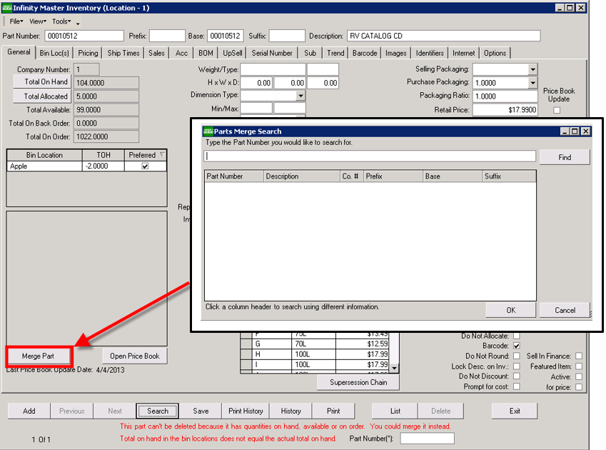Switch to the Pricing tab

click(87, 52)
